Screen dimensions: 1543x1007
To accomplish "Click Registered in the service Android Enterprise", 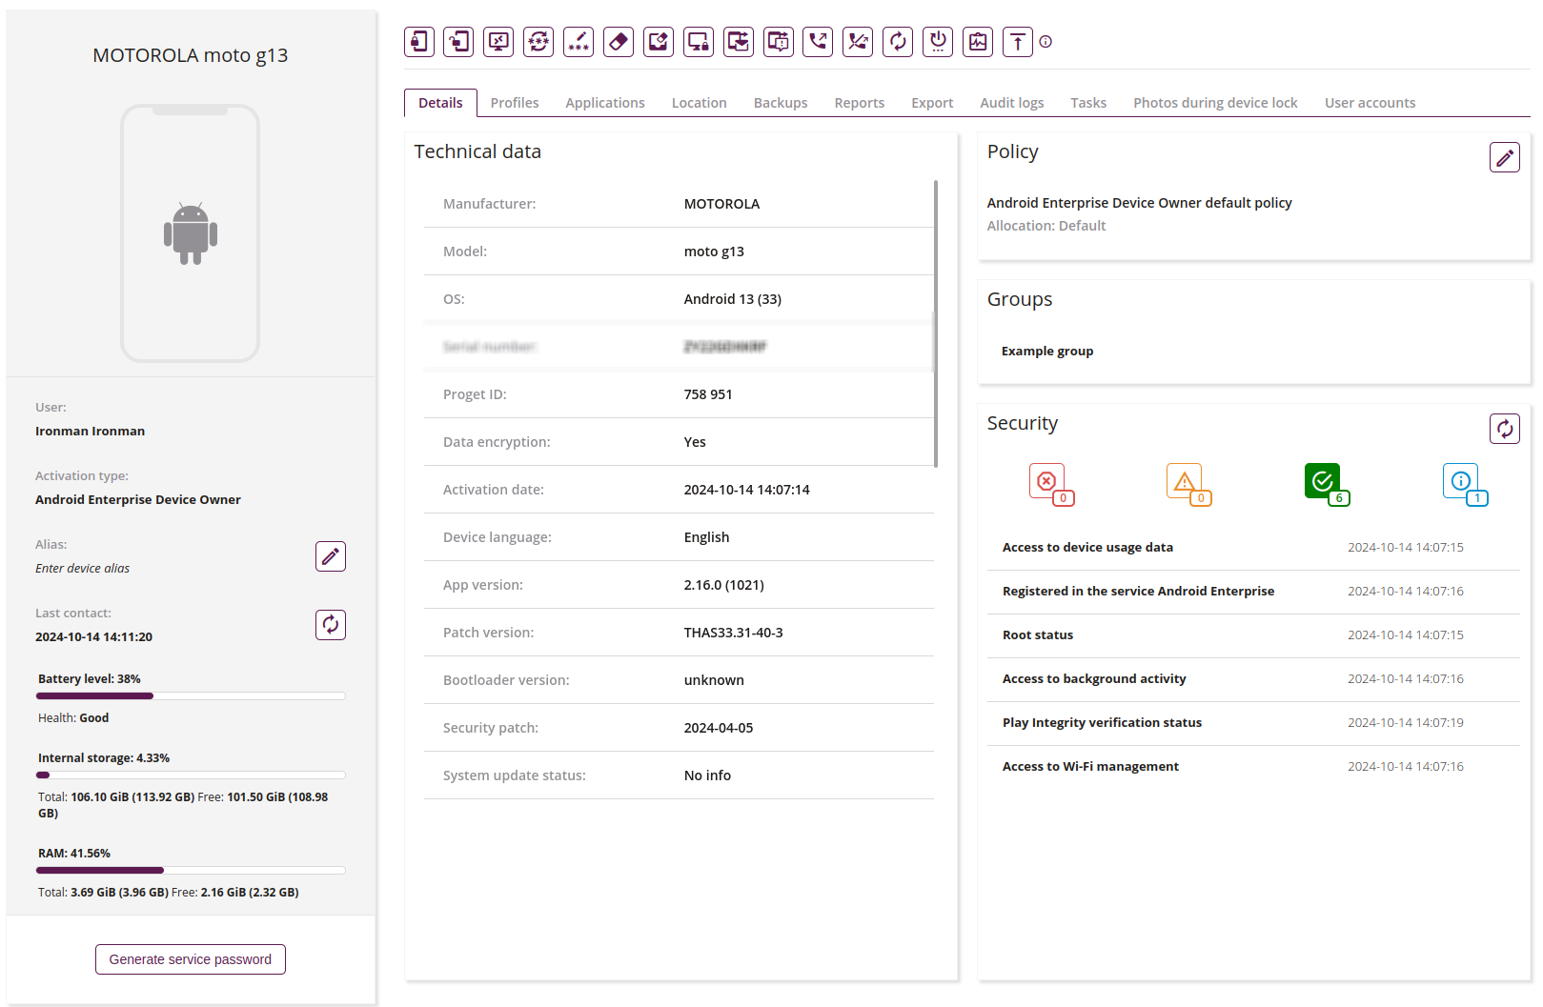I will (x=1253, y=592).
